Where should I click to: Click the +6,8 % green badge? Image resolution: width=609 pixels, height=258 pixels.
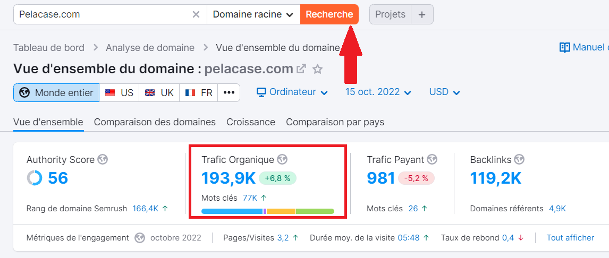[278, 178]
